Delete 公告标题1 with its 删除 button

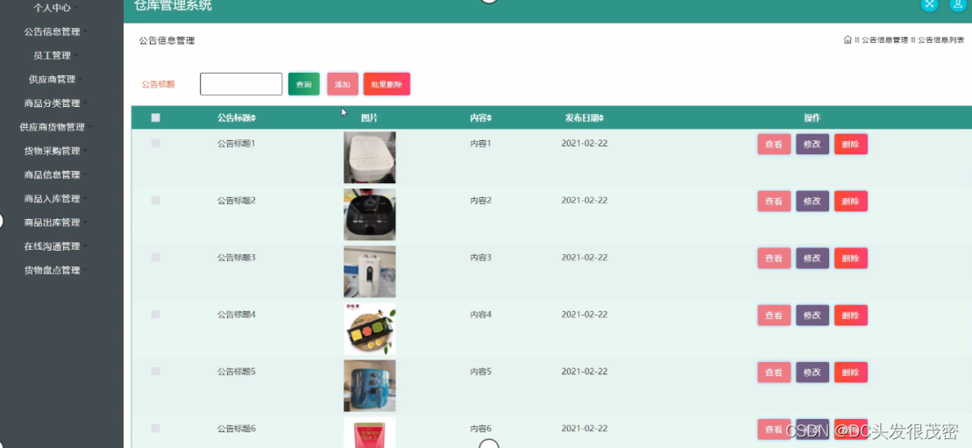850,144
